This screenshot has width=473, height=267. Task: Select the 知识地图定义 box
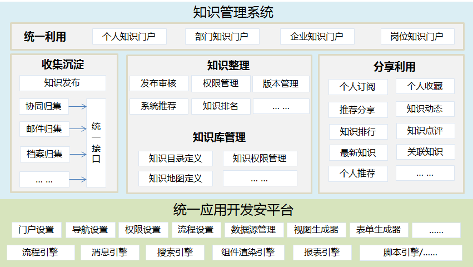pos(175,179)
